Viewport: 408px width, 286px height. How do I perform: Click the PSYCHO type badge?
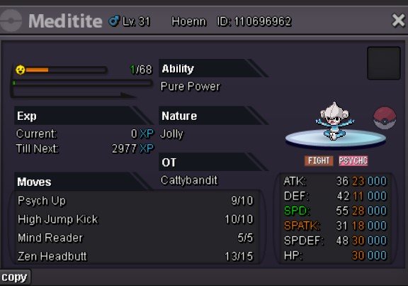353,160
